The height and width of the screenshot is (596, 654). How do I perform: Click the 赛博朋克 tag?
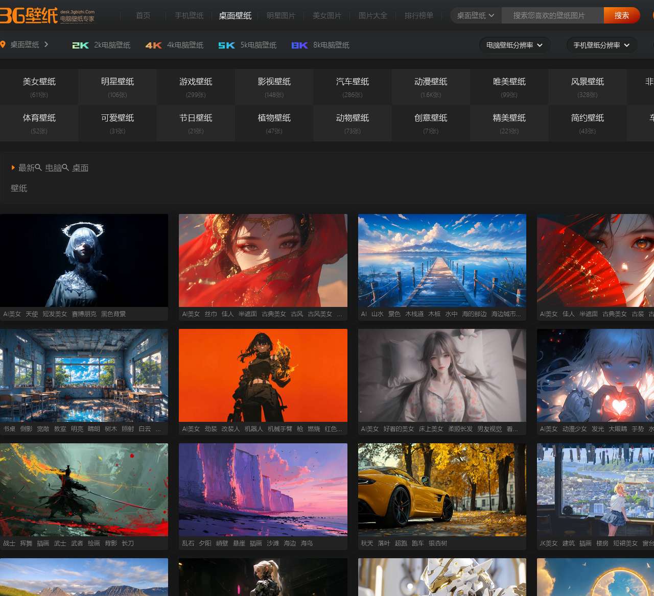click(84, 314)
